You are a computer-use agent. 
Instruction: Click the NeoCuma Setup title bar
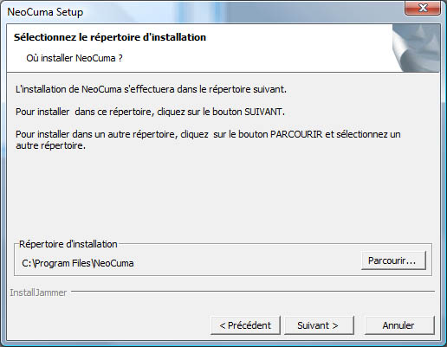[x=202, y=12]
